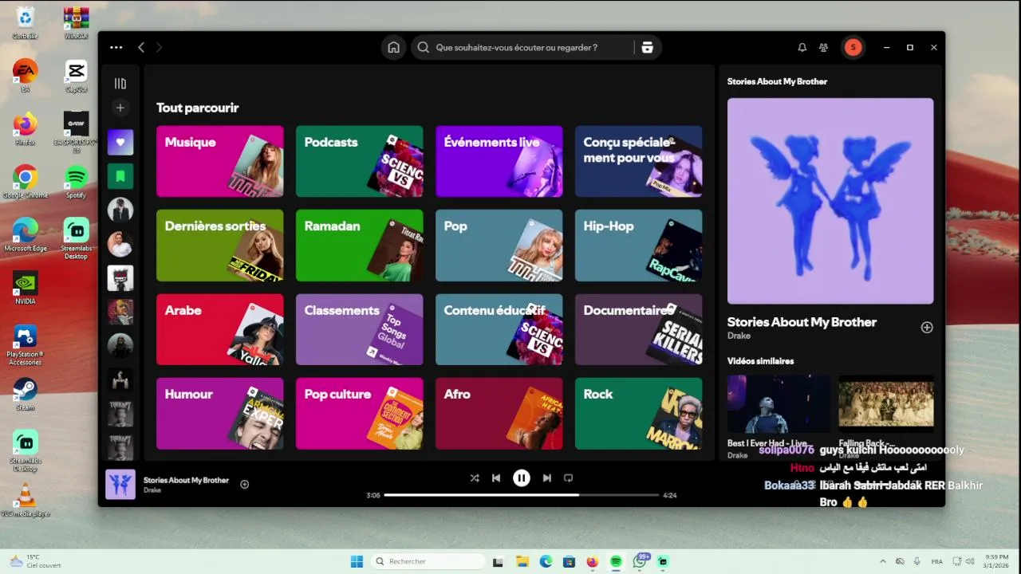Open Conçu spécialement pour vous card
The width and height of the screenshot is (1021, 574).
pos(639,161)
